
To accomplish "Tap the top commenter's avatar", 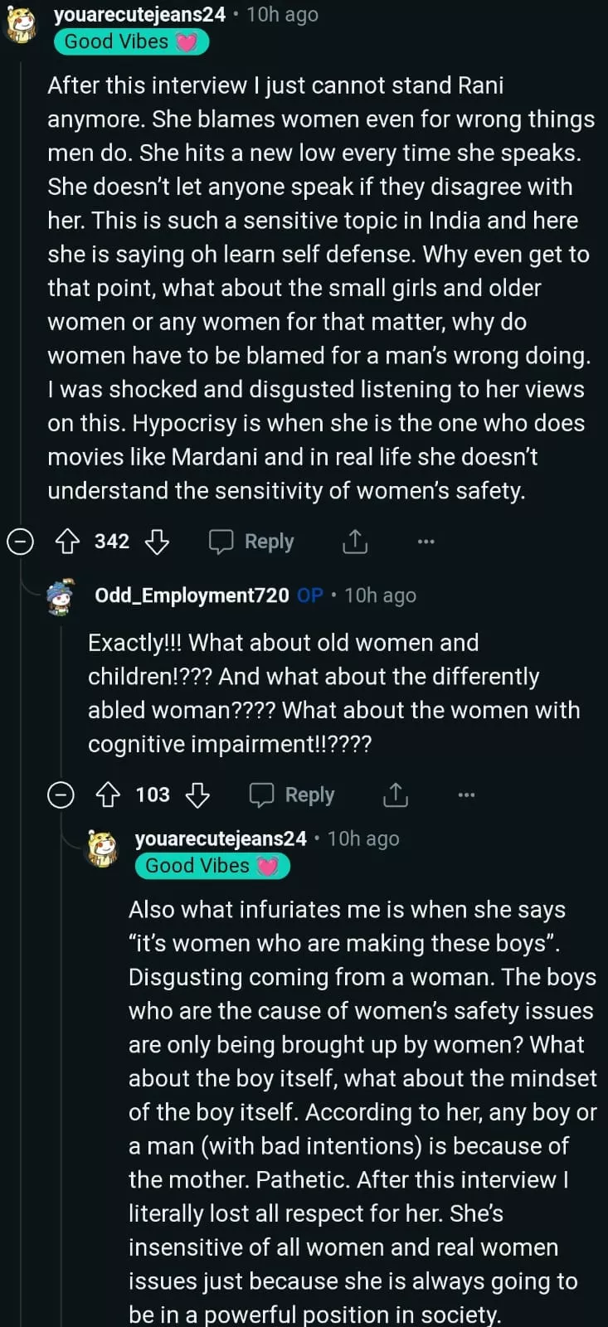I will point(22,25).
